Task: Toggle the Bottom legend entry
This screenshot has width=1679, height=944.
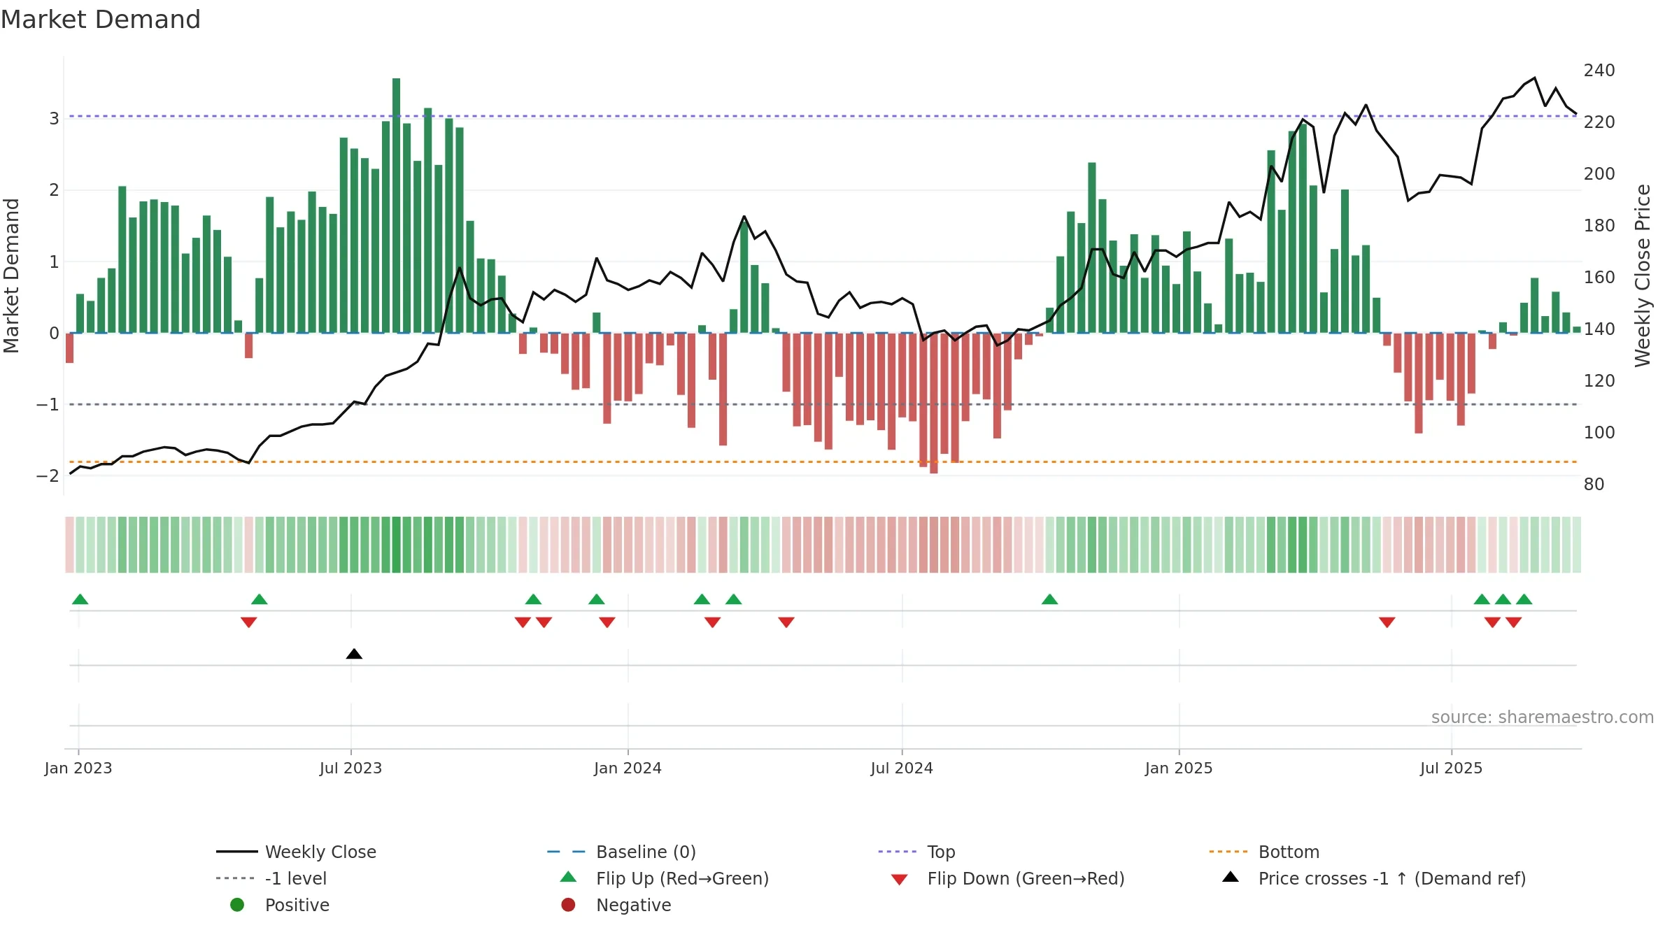Action: point(1264,852)
